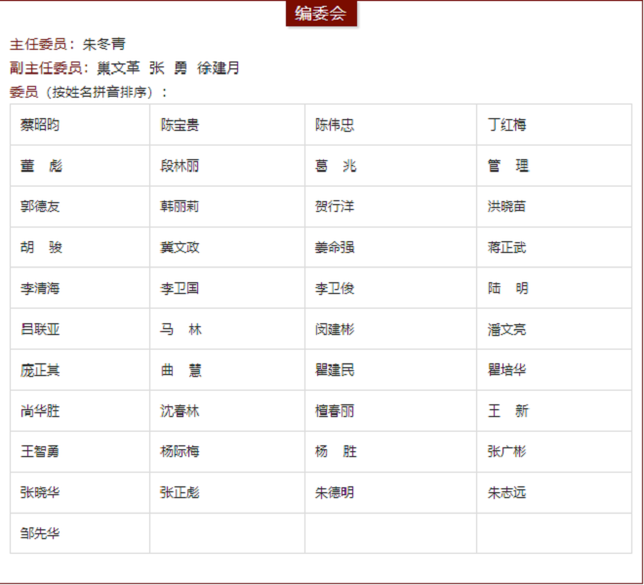The width and height of the screenshot is (644, 585).
Task: Click the cell 王 新
Action: coord(554,411)
